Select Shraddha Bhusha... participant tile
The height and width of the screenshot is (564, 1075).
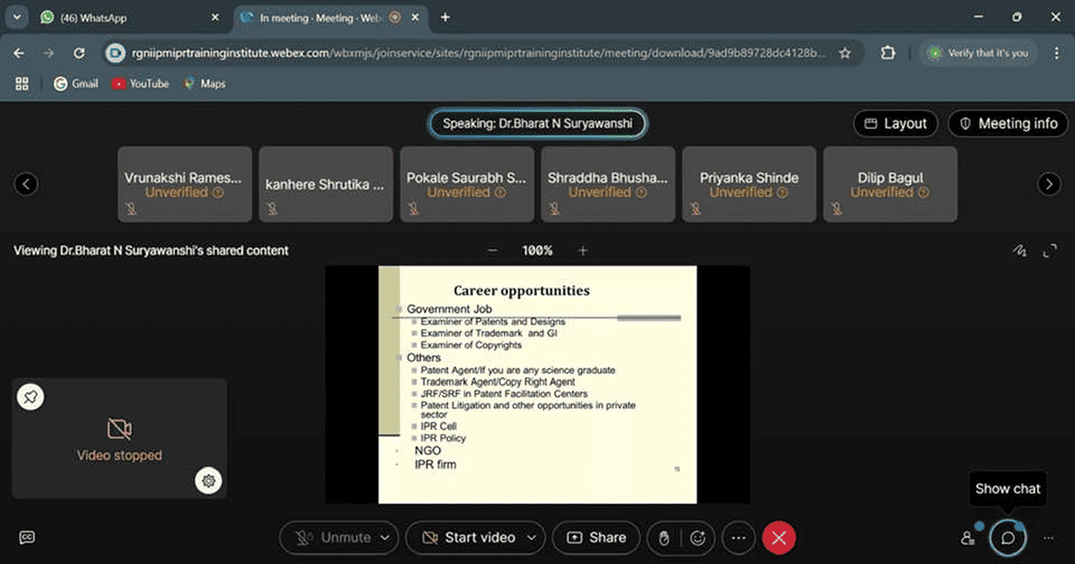click(x=609, y=183)
